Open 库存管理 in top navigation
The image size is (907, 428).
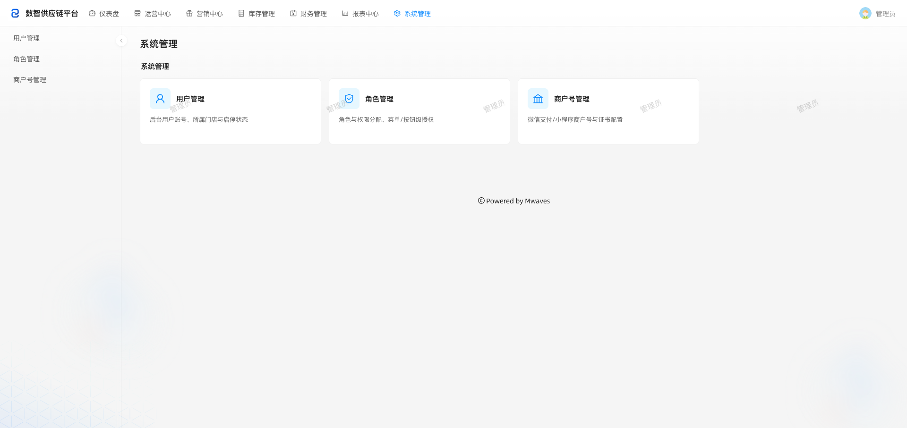pos(257,13)
